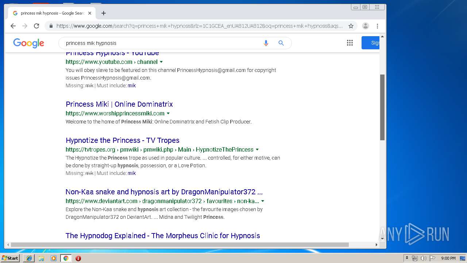Open the Windows Start menu
This screenshot has height=263, width=467.
tap(10, 258)
